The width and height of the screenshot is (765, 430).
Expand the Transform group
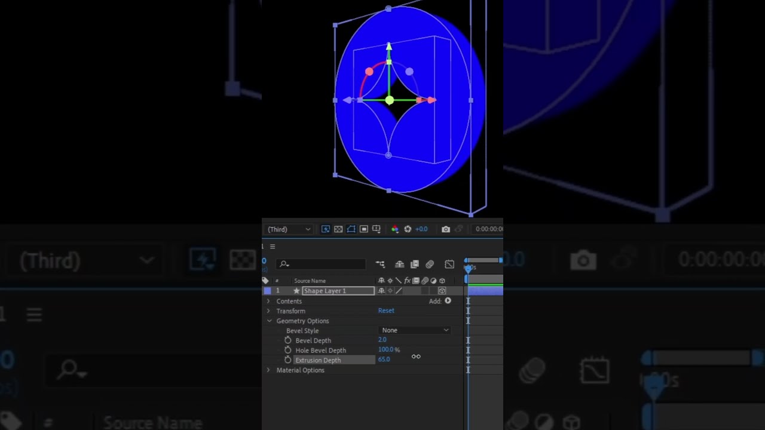click(268, 311)
